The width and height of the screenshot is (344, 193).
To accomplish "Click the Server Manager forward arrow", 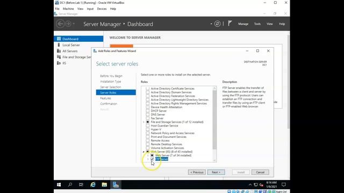I will point(68,24).
